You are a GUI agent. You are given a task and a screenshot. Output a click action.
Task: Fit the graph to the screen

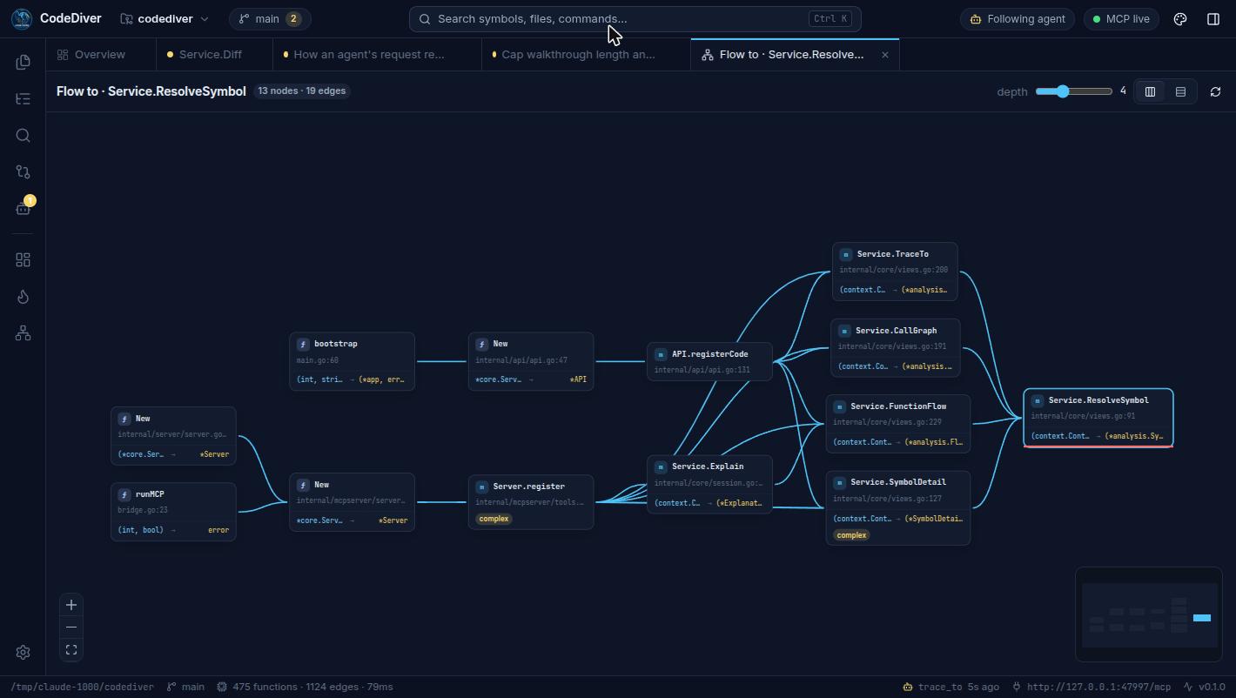(x=71, y=650)
